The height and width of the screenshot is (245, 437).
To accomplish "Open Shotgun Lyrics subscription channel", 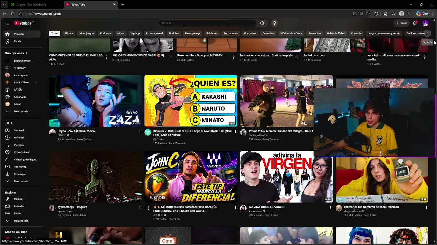I will (x=22, y=61).
